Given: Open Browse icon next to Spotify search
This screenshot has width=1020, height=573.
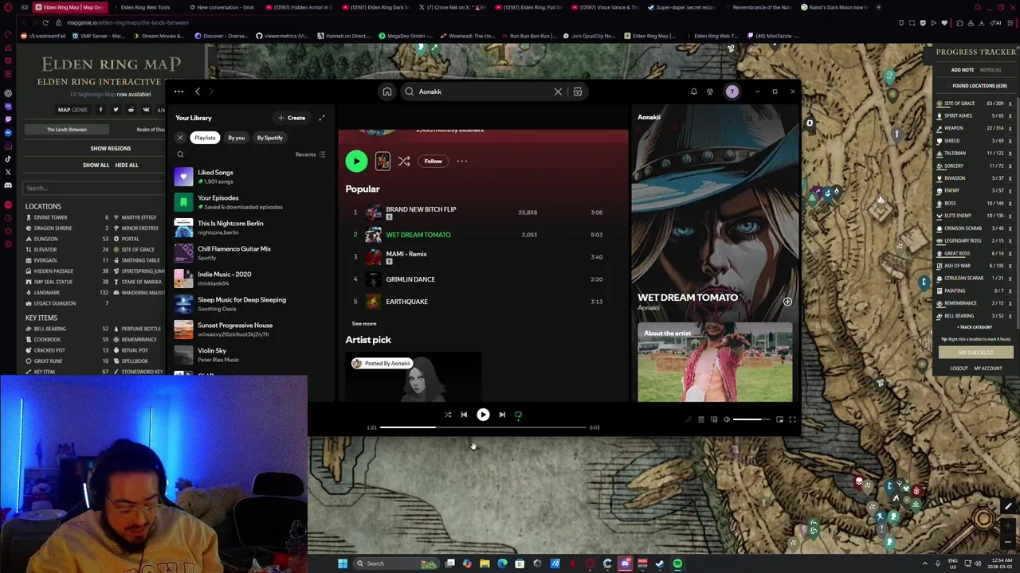Looking at the screenshot, I should click(578, 92).
